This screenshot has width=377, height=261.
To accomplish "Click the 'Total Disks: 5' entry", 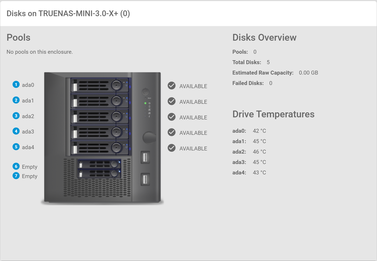I will [x=251, y=62].
